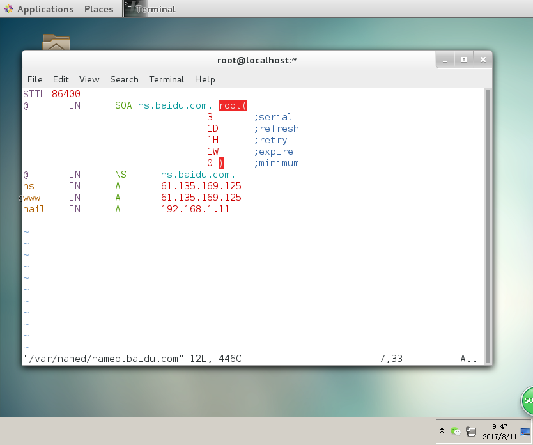Click the 12L, 446C file size info

coord(215,359)
